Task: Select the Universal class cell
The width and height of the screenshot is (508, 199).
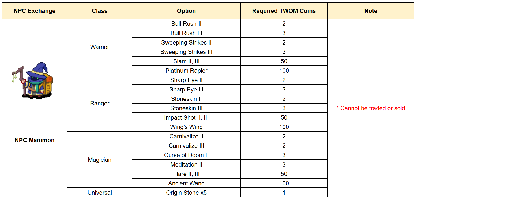Action: click(100, 193)
